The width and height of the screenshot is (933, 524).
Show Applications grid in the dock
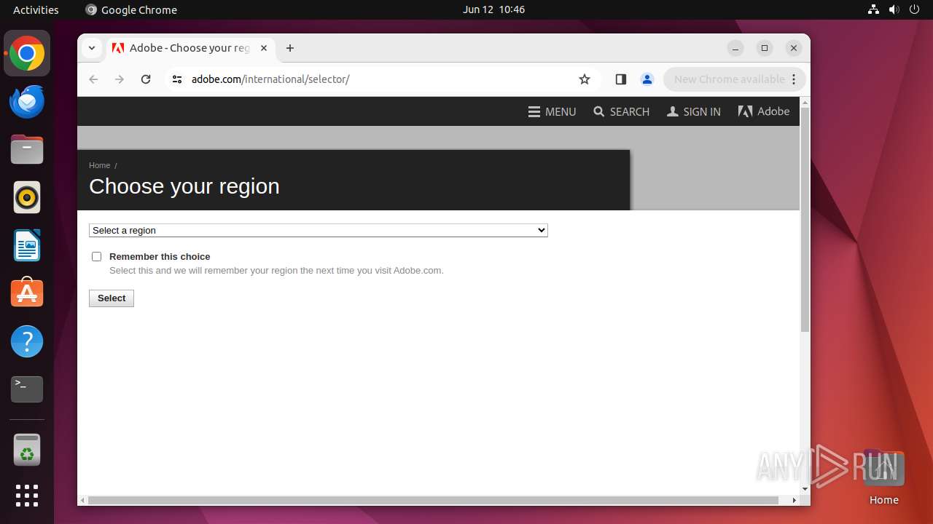tap(27, 496)
